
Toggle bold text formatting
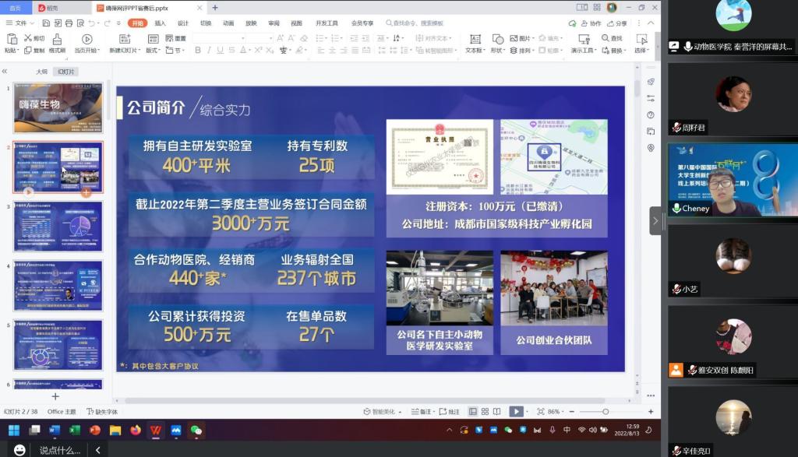pos(198,51)
